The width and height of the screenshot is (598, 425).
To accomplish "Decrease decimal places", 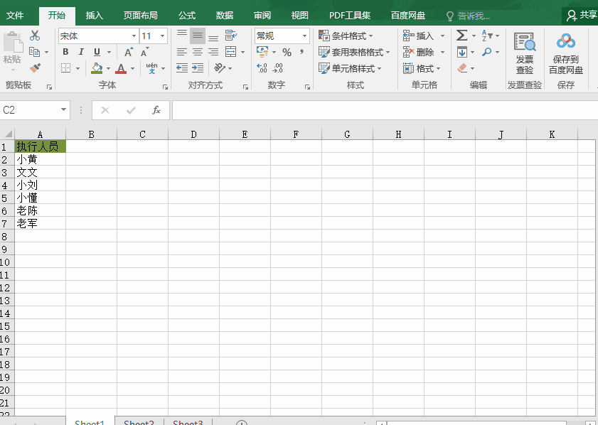I will point(278,68).
